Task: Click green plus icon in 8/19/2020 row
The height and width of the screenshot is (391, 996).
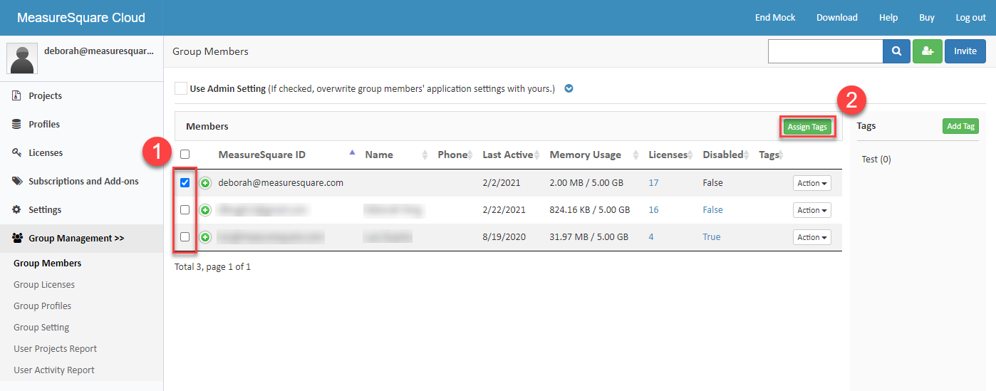Action: click(x=205, y=237)
